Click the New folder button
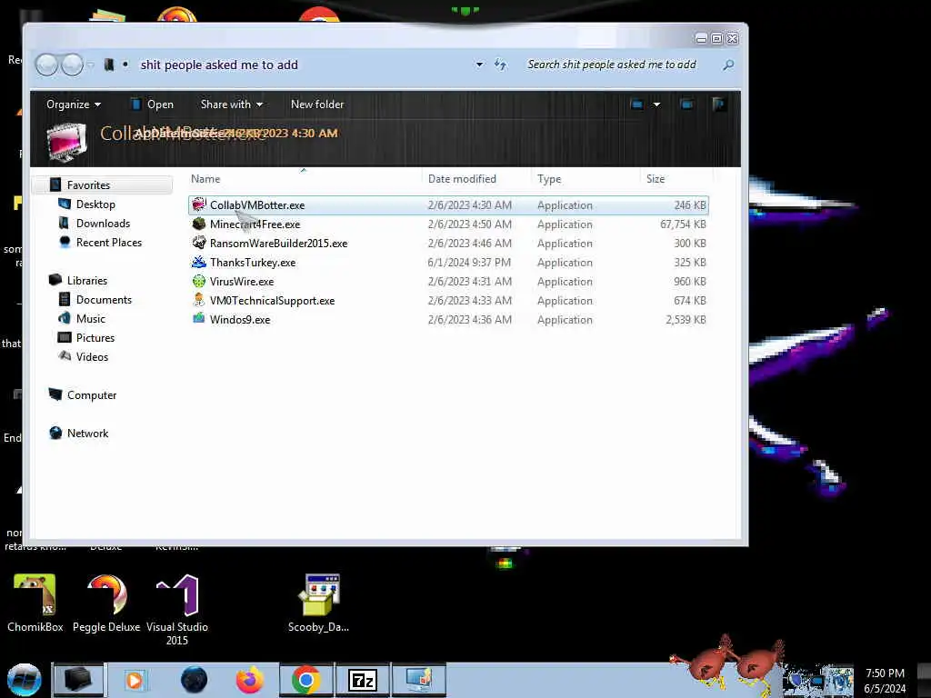Viewport: 931px width, 698px height. pos(317,105)
